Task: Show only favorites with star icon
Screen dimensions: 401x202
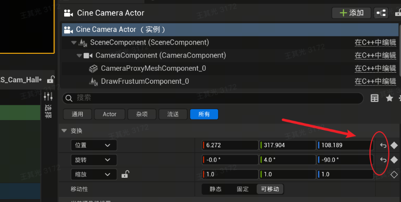Action: point(389,98)
